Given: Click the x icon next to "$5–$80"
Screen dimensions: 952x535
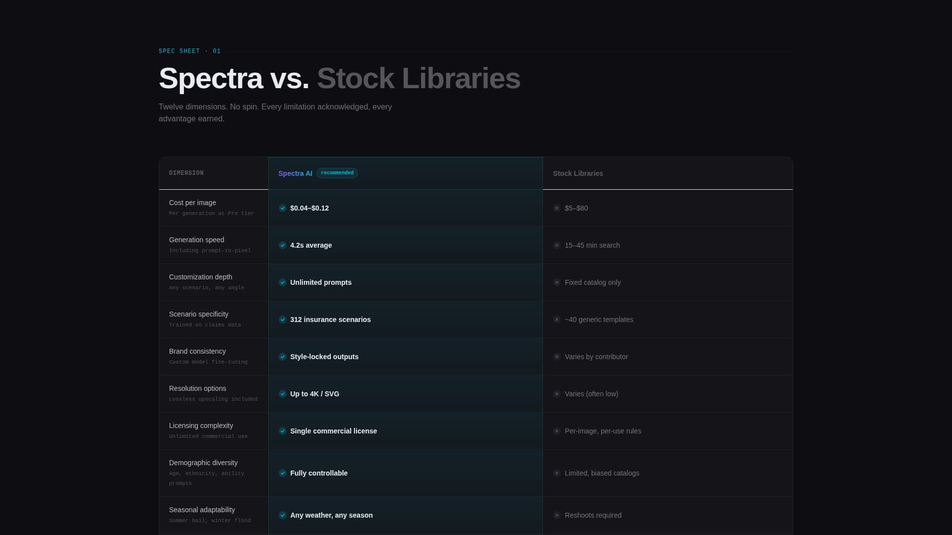Looking at the screenshot, I should click(x=557, y=208).
